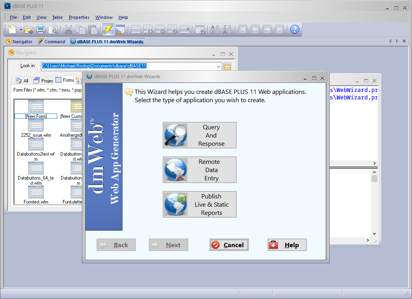Open the Window menu
The width and height of the screenshot is (412, 299).
pos(104,17)
